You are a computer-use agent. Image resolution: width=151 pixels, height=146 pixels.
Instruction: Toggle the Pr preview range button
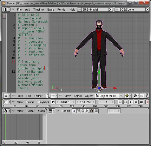click(53, 102)
